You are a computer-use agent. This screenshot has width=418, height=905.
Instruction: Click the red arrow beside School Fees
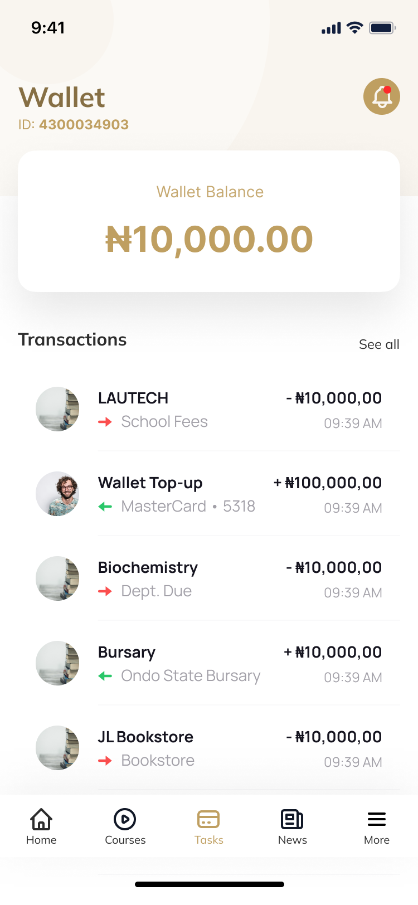tap(105, 422)
